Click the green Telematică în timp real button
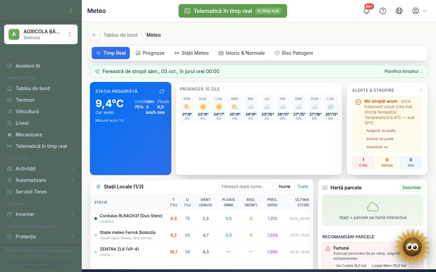The height and width of the screenshot is (272, 436). point(233,11)
